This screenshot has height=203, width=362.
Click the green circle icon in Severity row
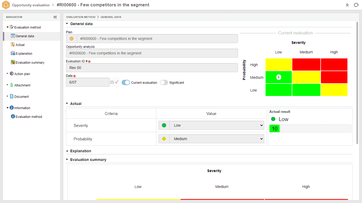pos(164,125)
